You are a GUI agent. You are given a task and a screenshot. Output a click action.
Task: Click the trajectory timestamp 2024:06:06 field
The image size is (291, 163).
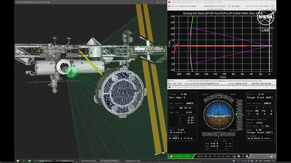[x=214, y=6]
